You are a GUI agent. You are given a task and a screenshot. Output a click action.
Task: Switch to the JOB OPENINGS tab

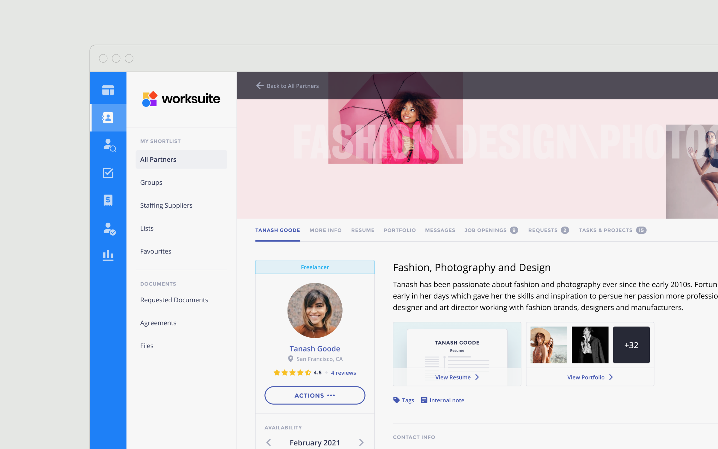pos(491,230)
